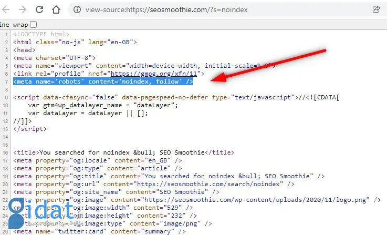Click the share icon in address bar

click(376, 9)
